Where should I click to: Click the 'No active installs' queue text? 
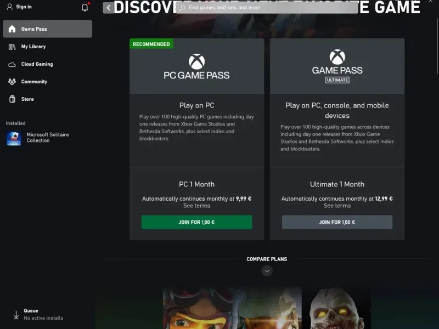(43, 318)
